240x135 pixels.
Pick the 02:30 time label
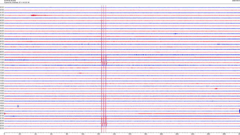2,20
